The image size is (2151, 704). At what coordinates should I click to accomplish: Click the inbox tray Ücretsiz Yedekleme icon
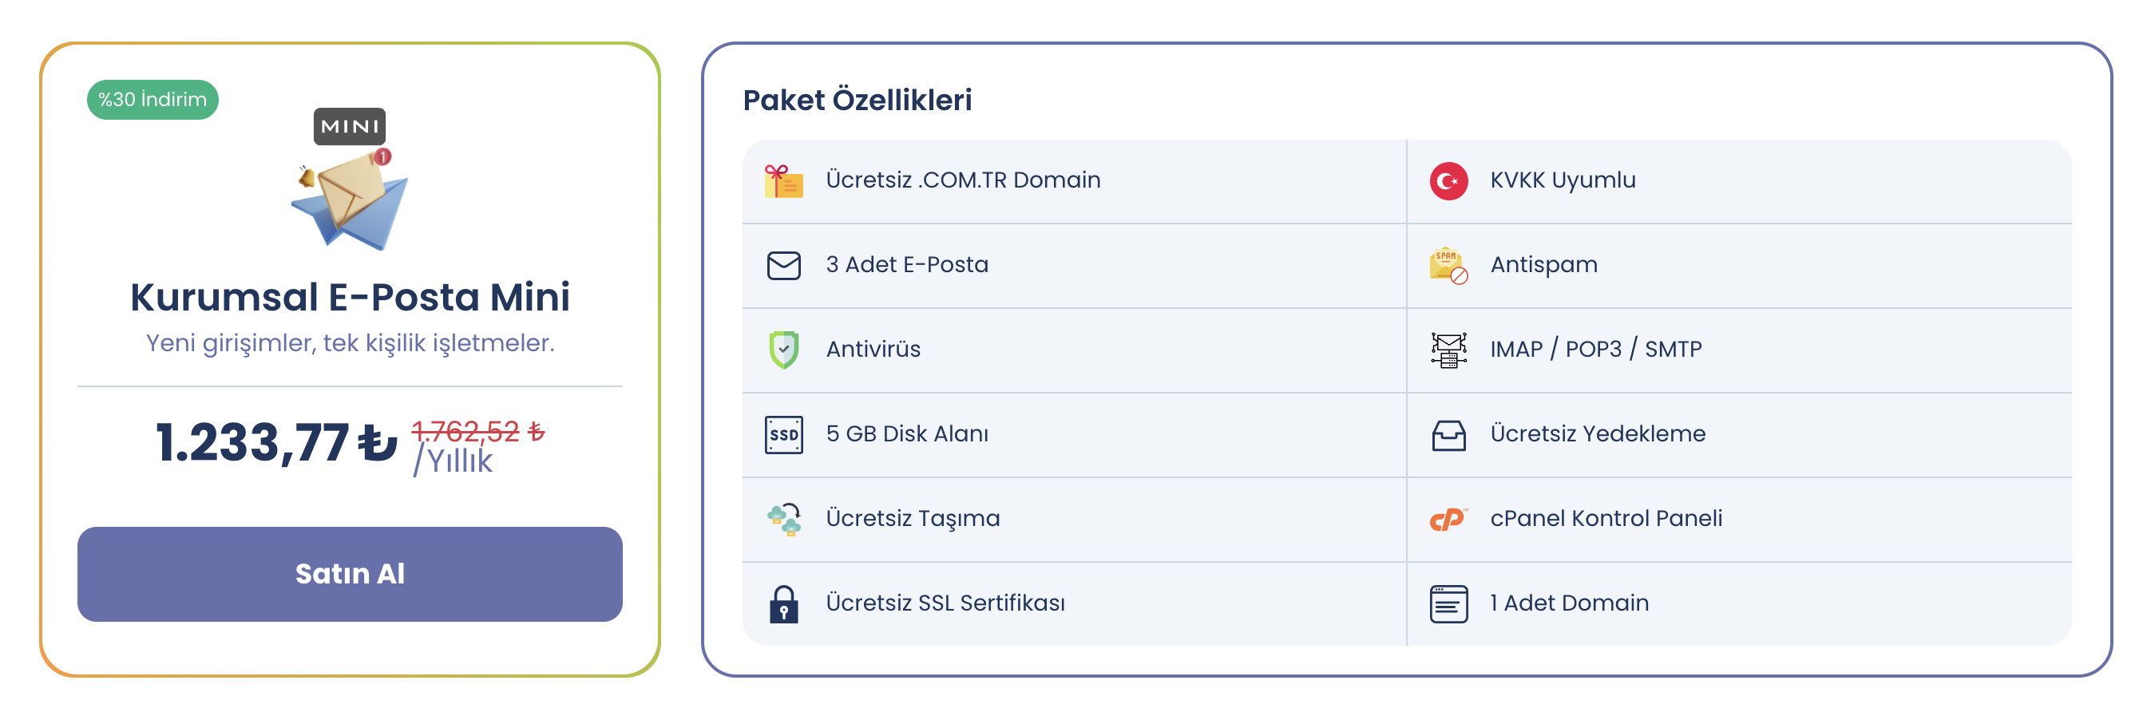(1448, 434)
